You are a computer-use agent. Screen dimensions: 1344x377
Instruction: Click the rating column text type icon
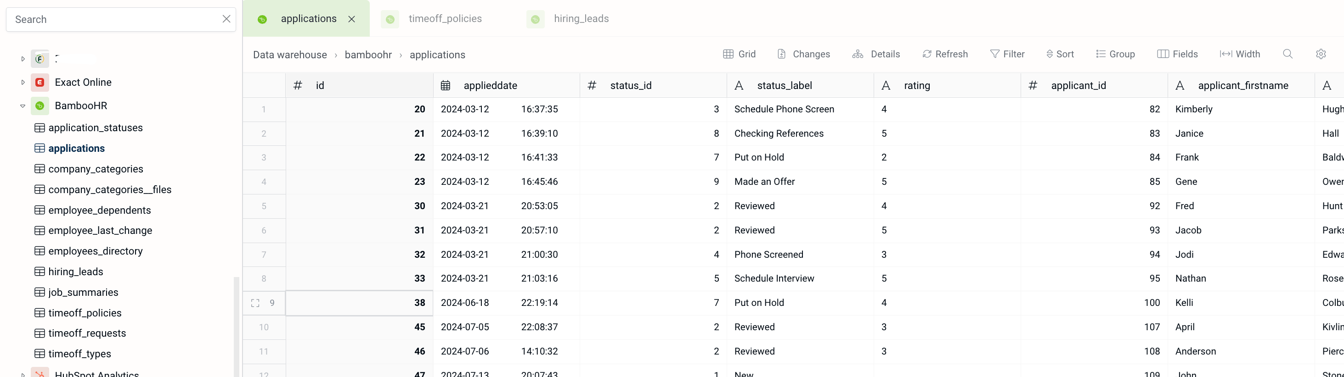coord(886,85)
